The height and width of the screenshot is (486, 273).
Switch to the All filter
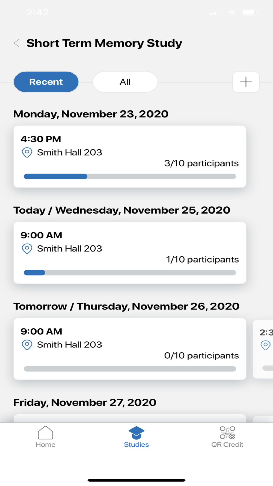(125, 82)
